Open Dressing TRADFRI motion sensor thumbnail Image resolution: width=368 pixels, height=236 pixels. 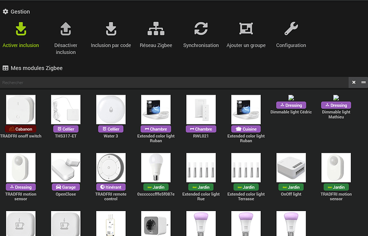[21, 168]
